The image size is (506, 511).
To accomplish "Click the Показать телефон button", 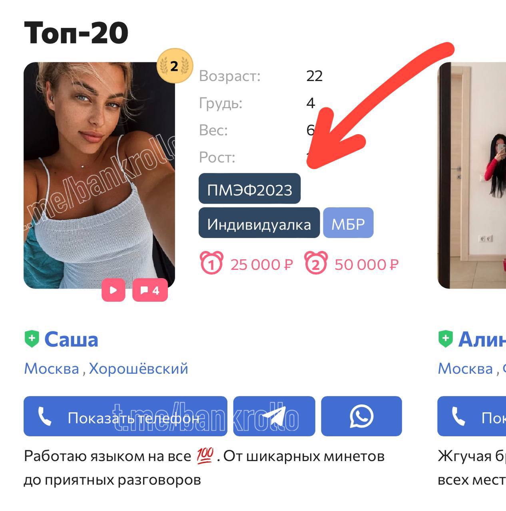I will point(126,416).
